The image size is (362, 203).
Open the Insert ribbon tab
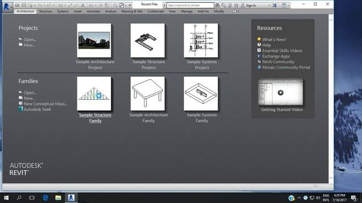[78, 11]
